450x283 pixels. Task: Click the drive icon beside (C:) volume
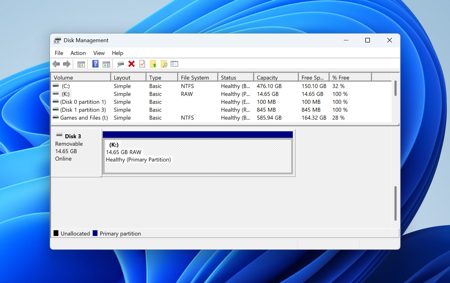tap(56, 86)
